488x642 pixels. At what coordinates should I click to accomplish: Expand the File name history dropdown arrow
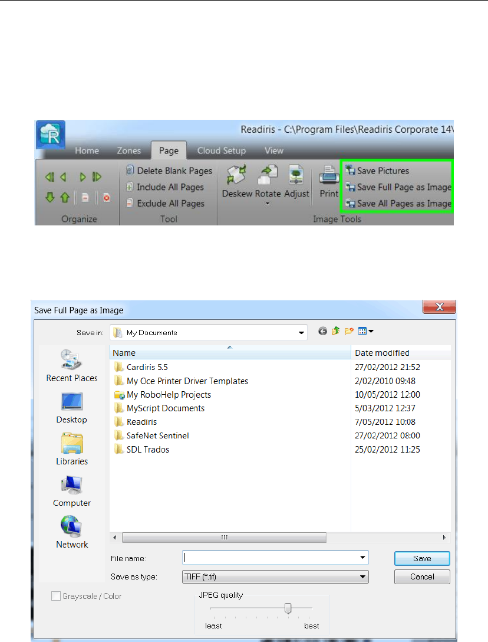tap(362, 558)
